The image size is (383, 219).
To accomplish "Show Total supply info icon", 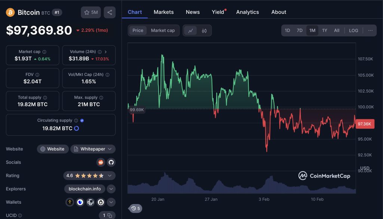I will pyautogui.click(x=45, y=98).
